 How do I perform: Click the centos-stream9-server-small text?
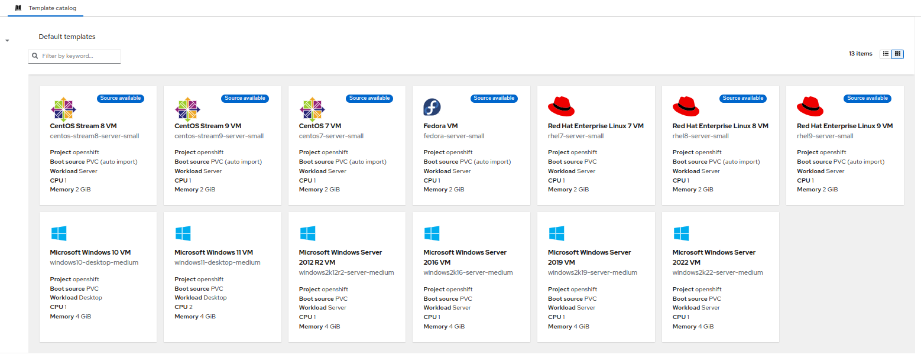pos(219,136)
